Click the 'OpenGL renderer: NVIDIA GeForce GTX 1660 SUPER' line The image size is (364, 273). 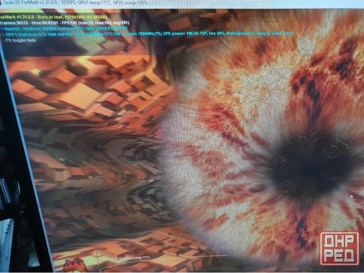tap(64, 29)
